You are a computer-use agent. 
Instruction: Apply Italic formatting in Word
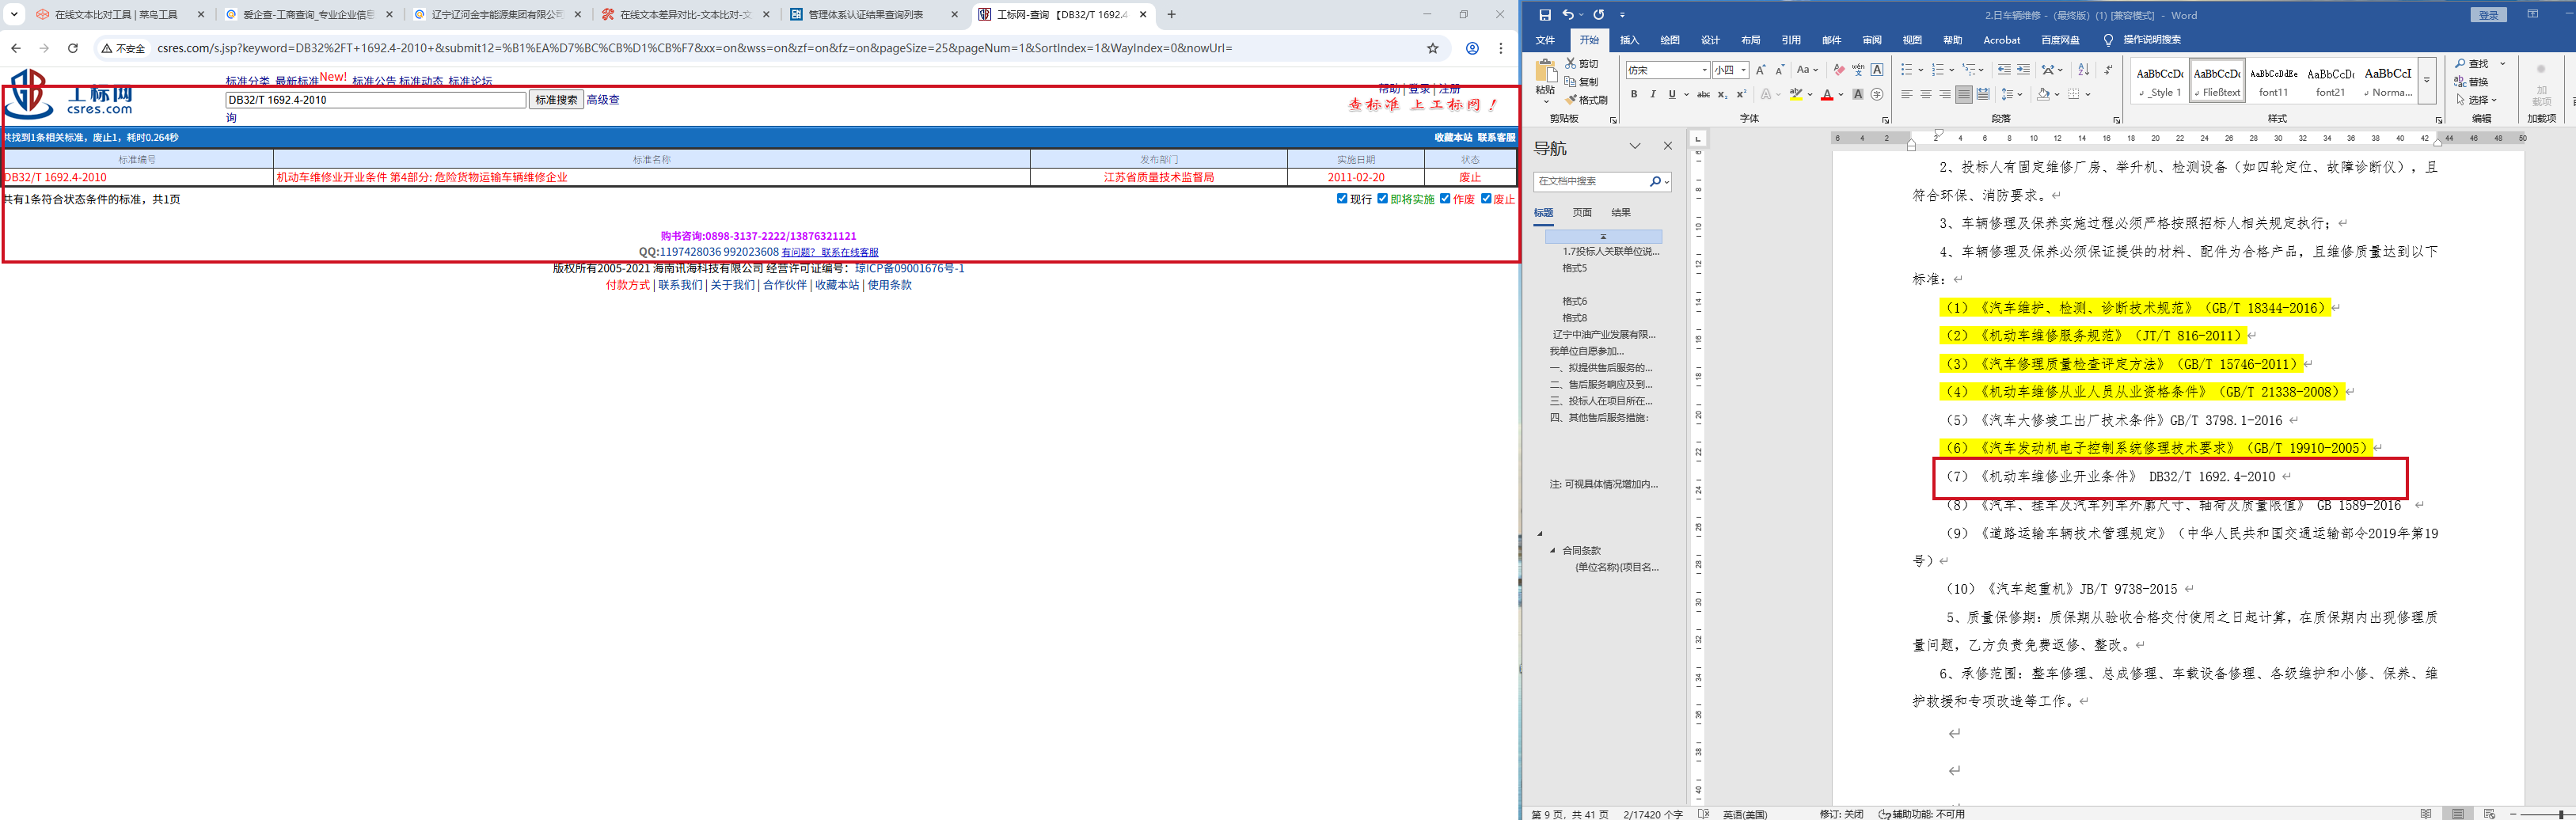[x=1653, y=95]
